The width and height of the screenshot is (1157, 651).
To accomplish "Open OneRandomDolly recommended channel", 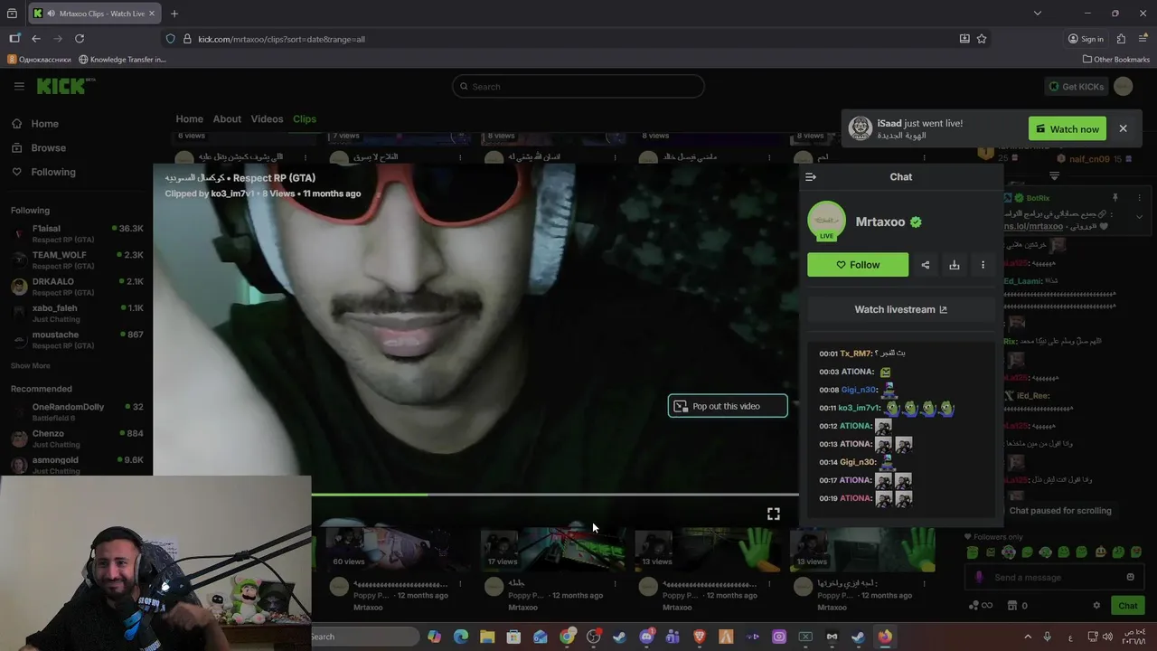I will 77,411.
